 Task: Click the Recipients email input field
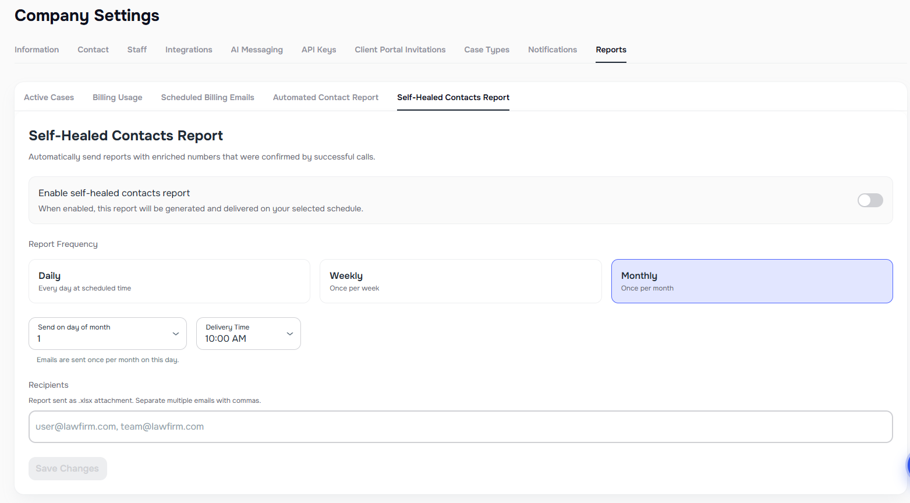(460, 426)
